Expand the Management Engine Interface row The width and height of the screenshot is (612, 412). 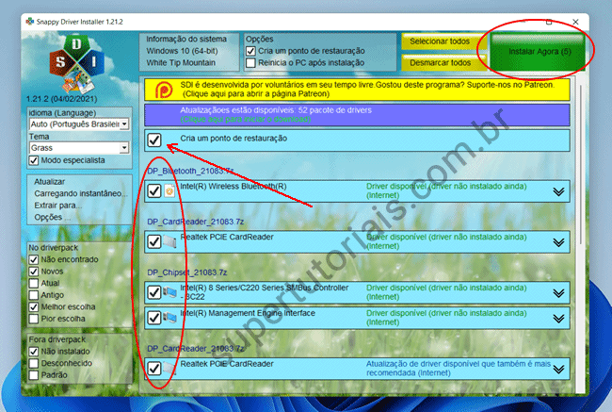coord(558,317)
